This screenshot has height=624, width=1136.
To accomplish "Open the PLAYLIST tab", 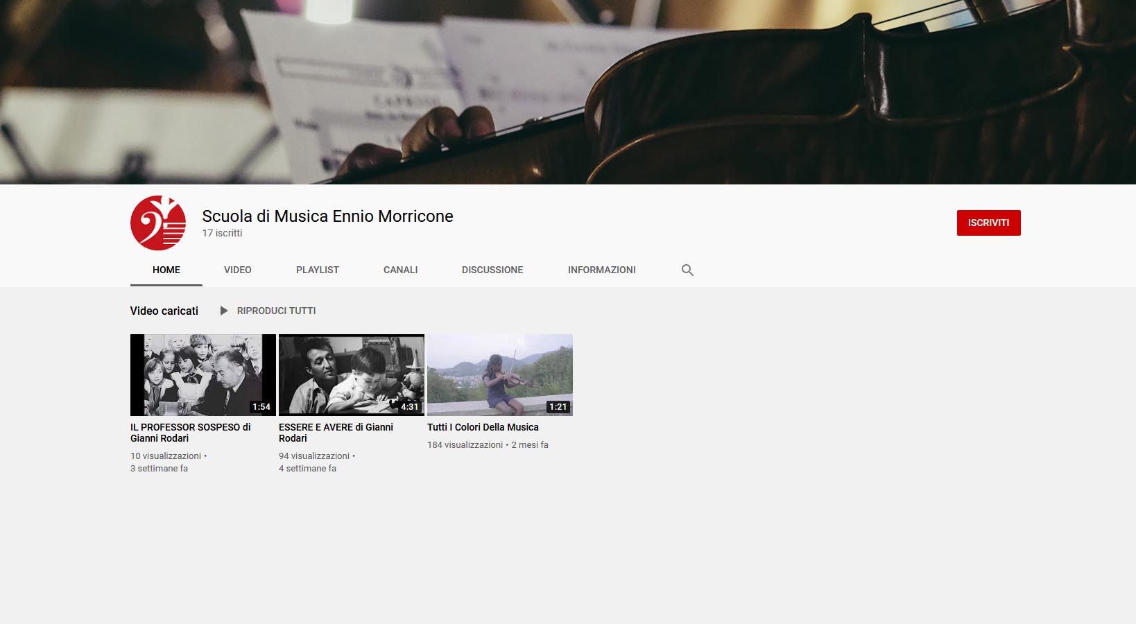I will pyautogui.click(x=318, y=270).
